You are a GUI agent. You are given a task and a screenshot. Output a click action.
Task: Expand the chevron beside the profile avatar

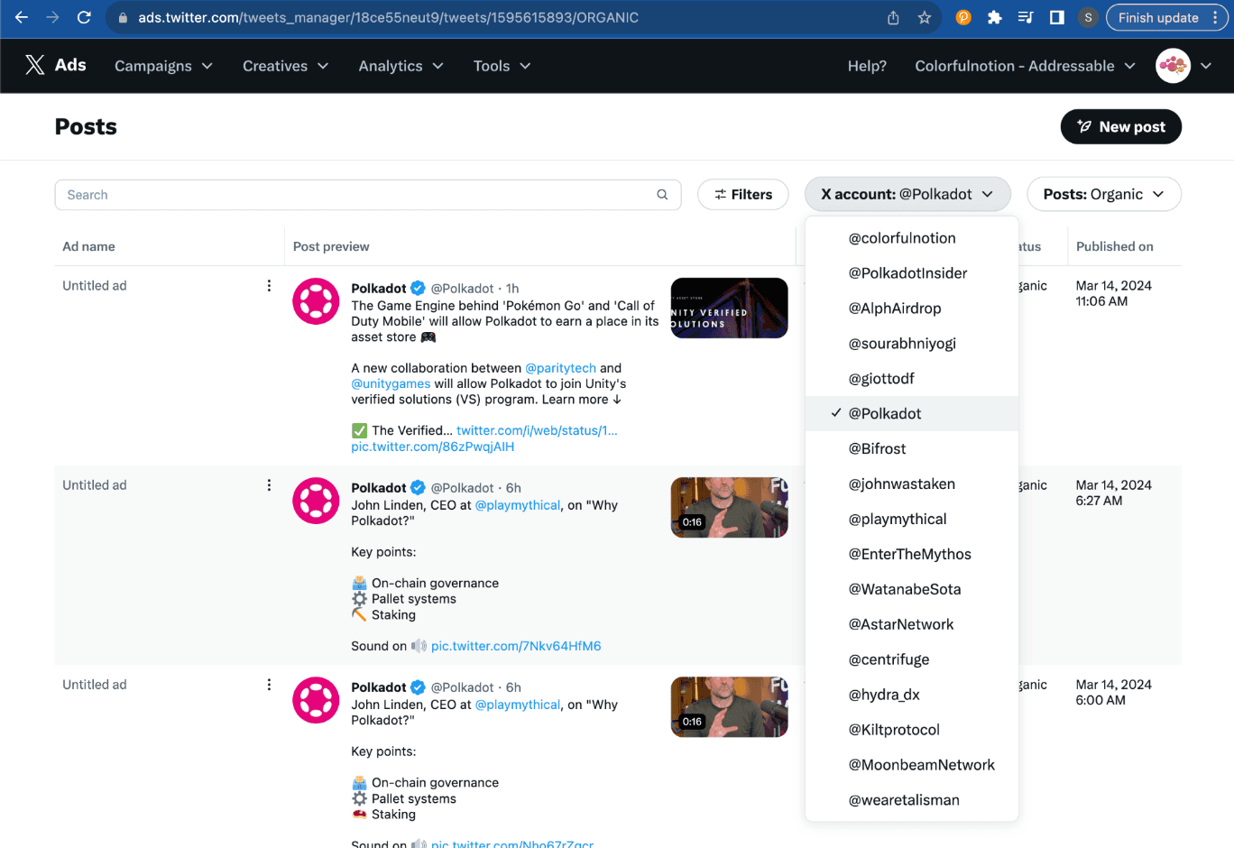pos(1206,66)
